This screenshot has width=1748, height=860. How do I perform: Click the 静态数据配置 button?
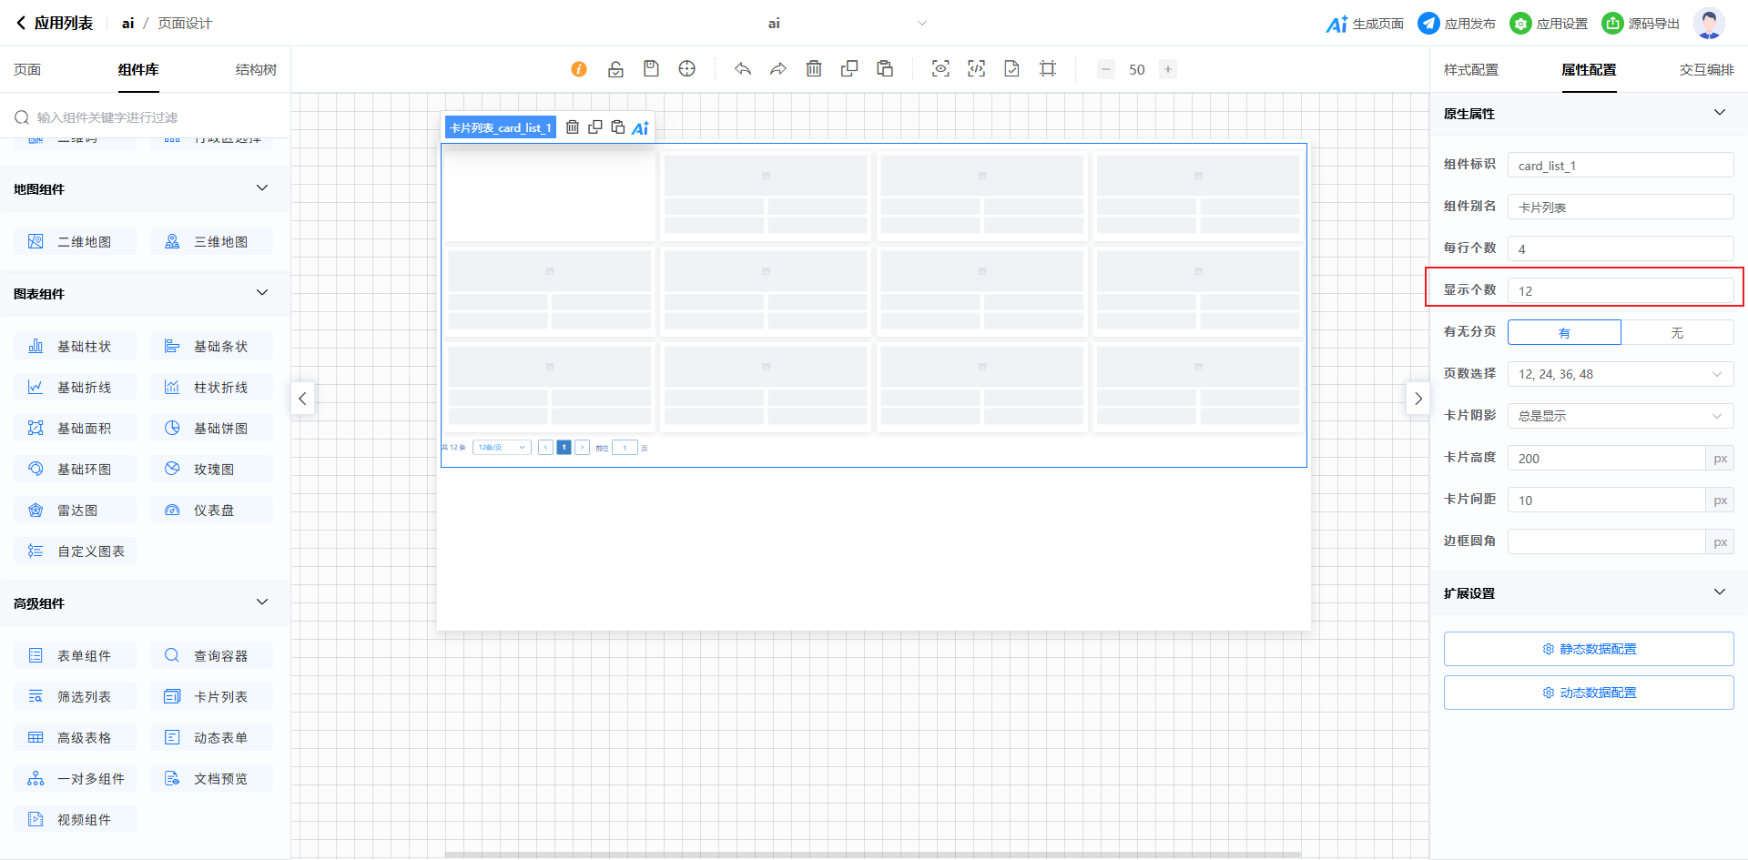pyautogui.click(x=1589, y=649)
